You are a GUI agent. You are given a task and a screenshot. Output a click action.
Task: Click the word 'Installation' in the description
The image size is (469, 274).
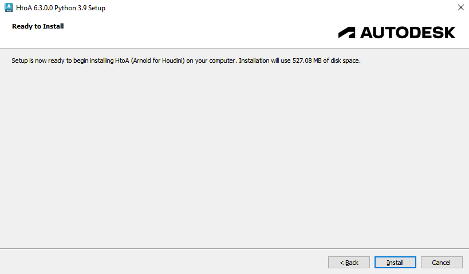(255, 61)
